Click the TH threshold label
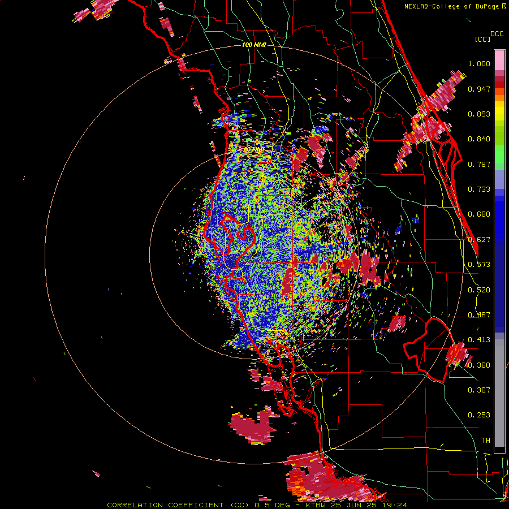 coord(486,441)
